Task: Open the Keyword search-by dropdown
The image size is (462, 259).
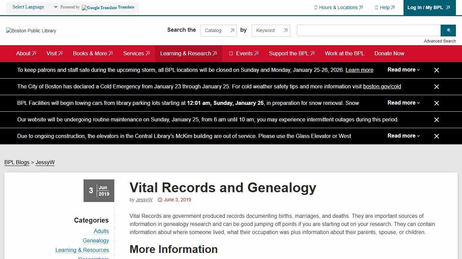Action: point(271,30)
